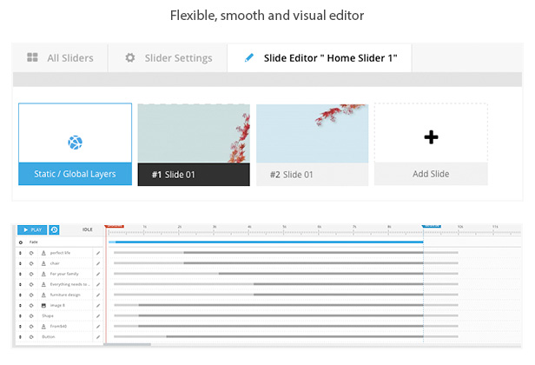Expand the Fade transition row icon
This screenshot has height=365, width=535.
click(21, 242)
